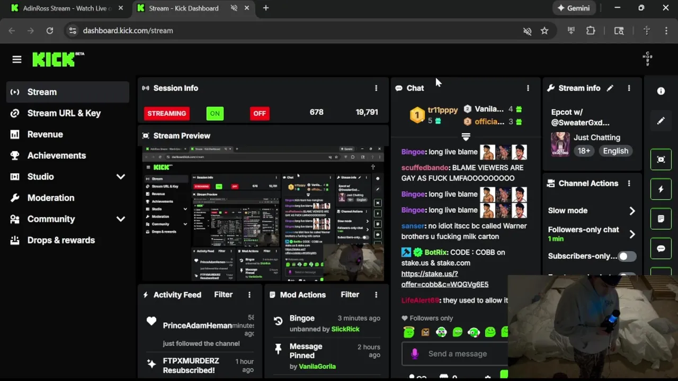The image size is (678, 381).
Task: Open the hamburger navigation menu
Action: click(17, 60)
